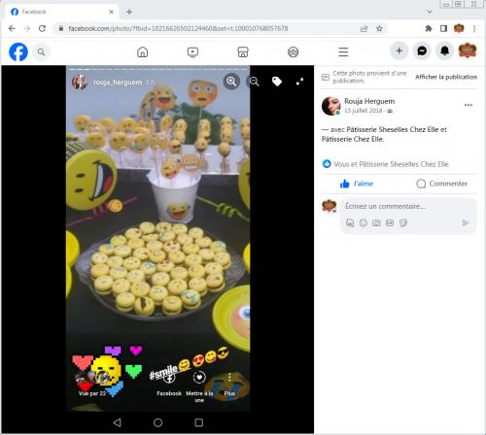
Task: Click Rouja Herguem profile thumbnail
Action: coord(330,106)
